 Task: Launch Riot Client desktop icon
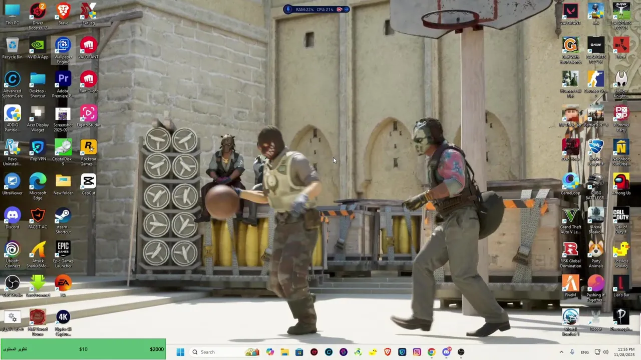point(89,82)
